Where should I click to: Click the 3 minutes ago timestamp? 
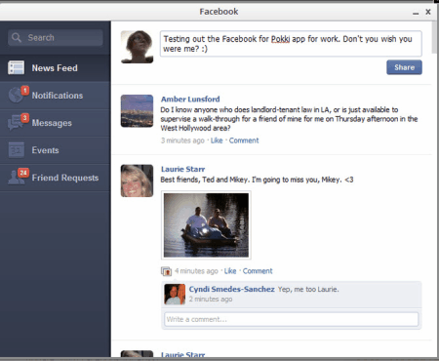(x=182, y=140)
